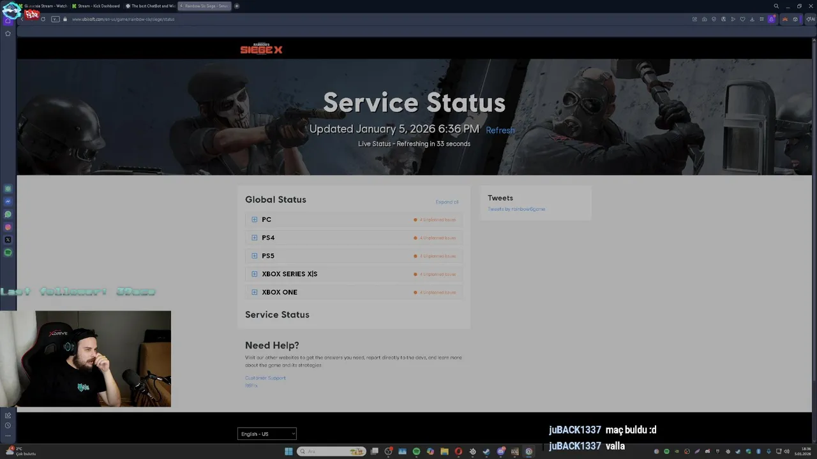Open the downloads icon in toolbar
This screenshot has height=459, width=817.
[753, 19]
